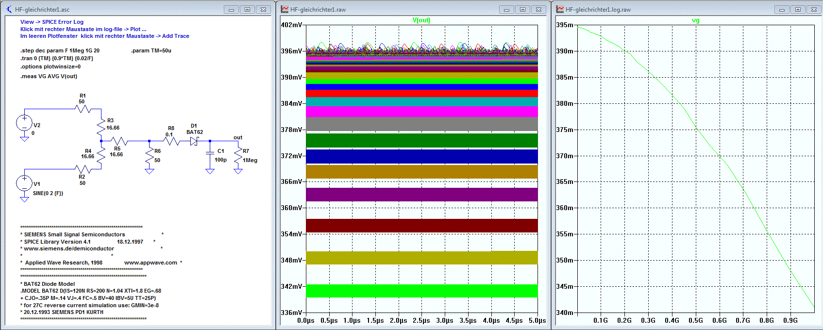The image size is (823, 330).
Task: Click the vg trace label
Action: click(695, 20)
